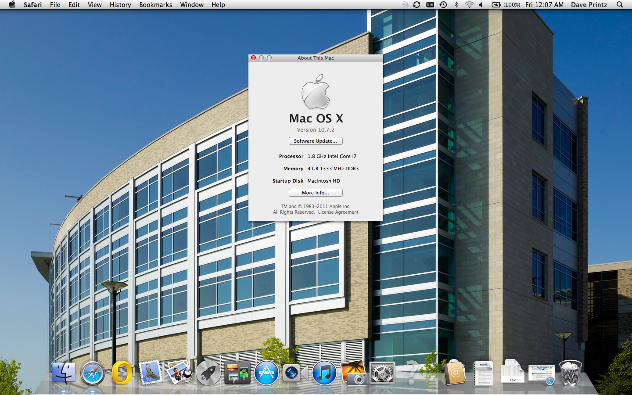Screen dimensions: 632x395
Task: Open the yellow O app in Dock
Action: click(122, 373)
